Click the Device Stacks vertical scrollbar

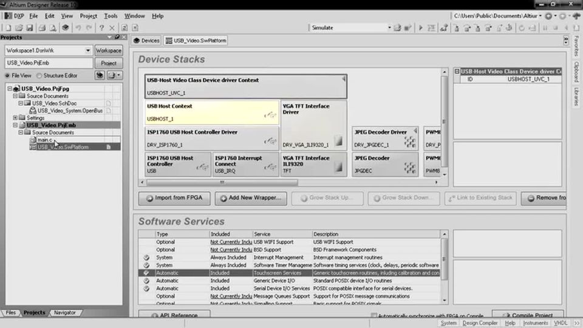445,121
